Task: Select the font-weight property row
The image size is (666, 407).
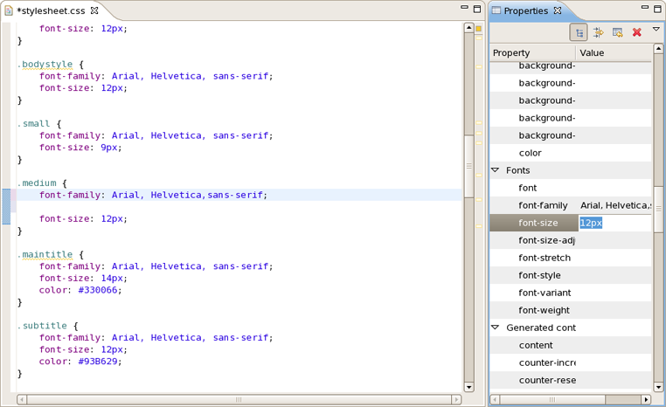Action: click(x=571, y=310)
